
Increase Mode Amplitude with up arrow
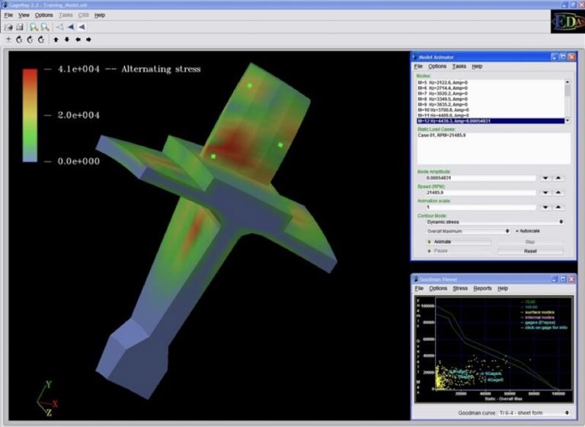click(x=558, y=178)
